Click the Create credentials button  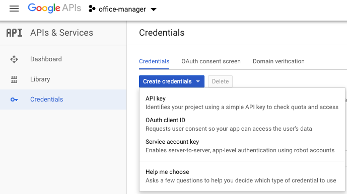(172, 81)
